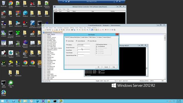
Task: Open the File menu in Notepad++
Action: pyautogui.click(x=44, y=28)
